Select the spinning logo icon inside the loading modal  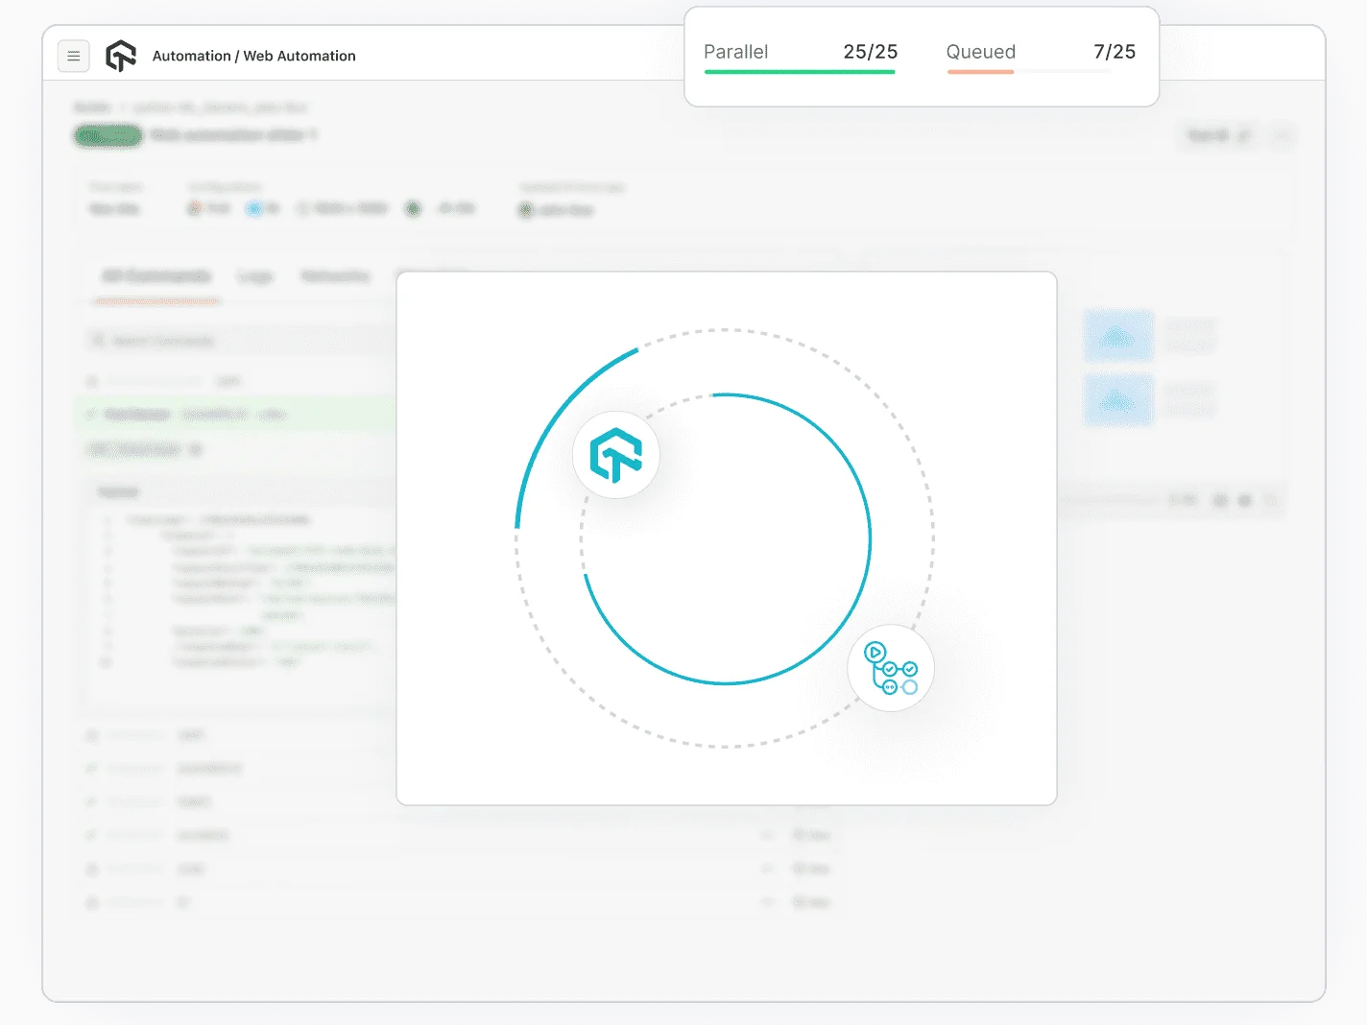[615, 455]
